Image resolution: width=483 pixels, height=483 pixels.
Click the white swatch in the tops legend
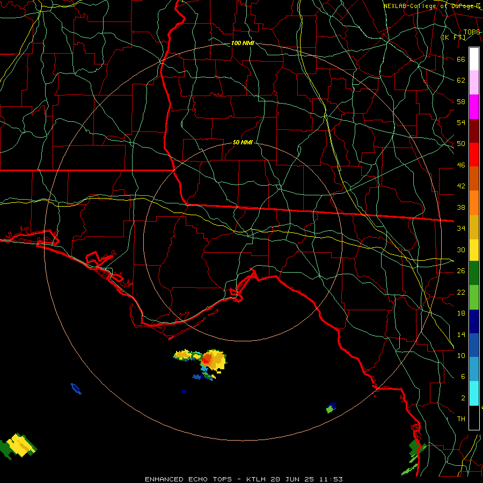click(474, 59)
